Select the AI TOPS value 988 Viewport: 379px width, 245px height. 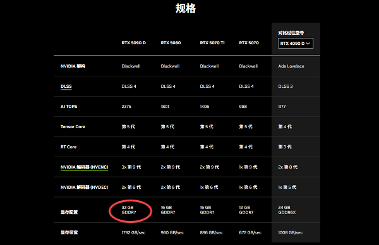[x=243, y=107]
